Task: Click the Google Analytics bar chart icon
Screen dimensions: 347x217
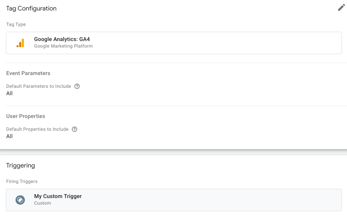Action: (20, 43)
